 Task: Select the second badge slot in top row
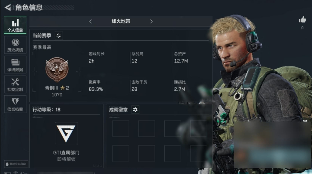point(146,128)
